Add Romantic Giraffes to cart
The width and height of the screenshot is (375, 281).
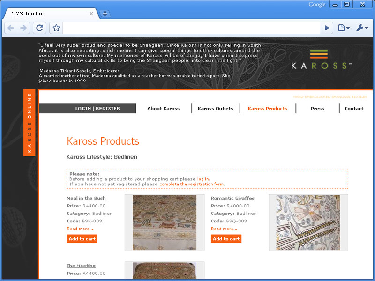click(x=226, y=239)
